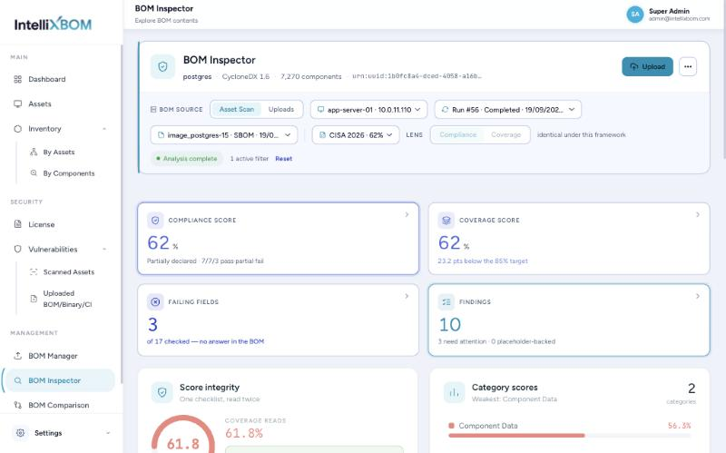Click the Reset filter link

tap(284, 158)
